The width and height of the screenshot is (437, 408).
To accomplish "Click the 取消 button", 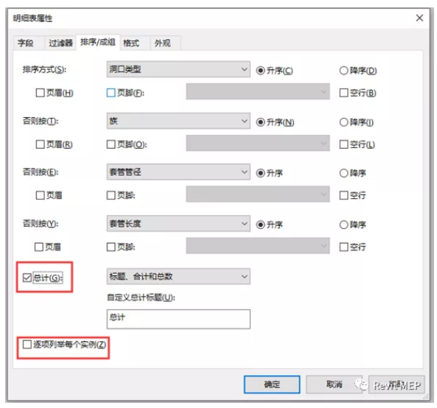I will coord(334,384).
